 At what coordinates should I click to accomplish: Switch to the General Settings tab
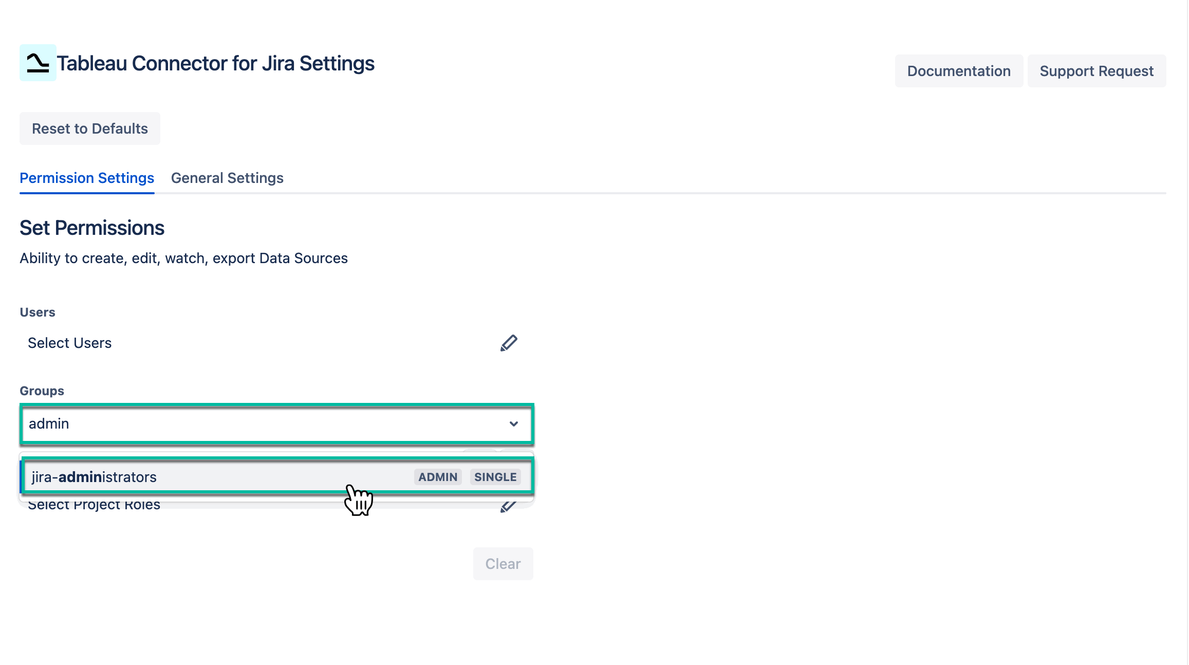[x=227, y=178]
